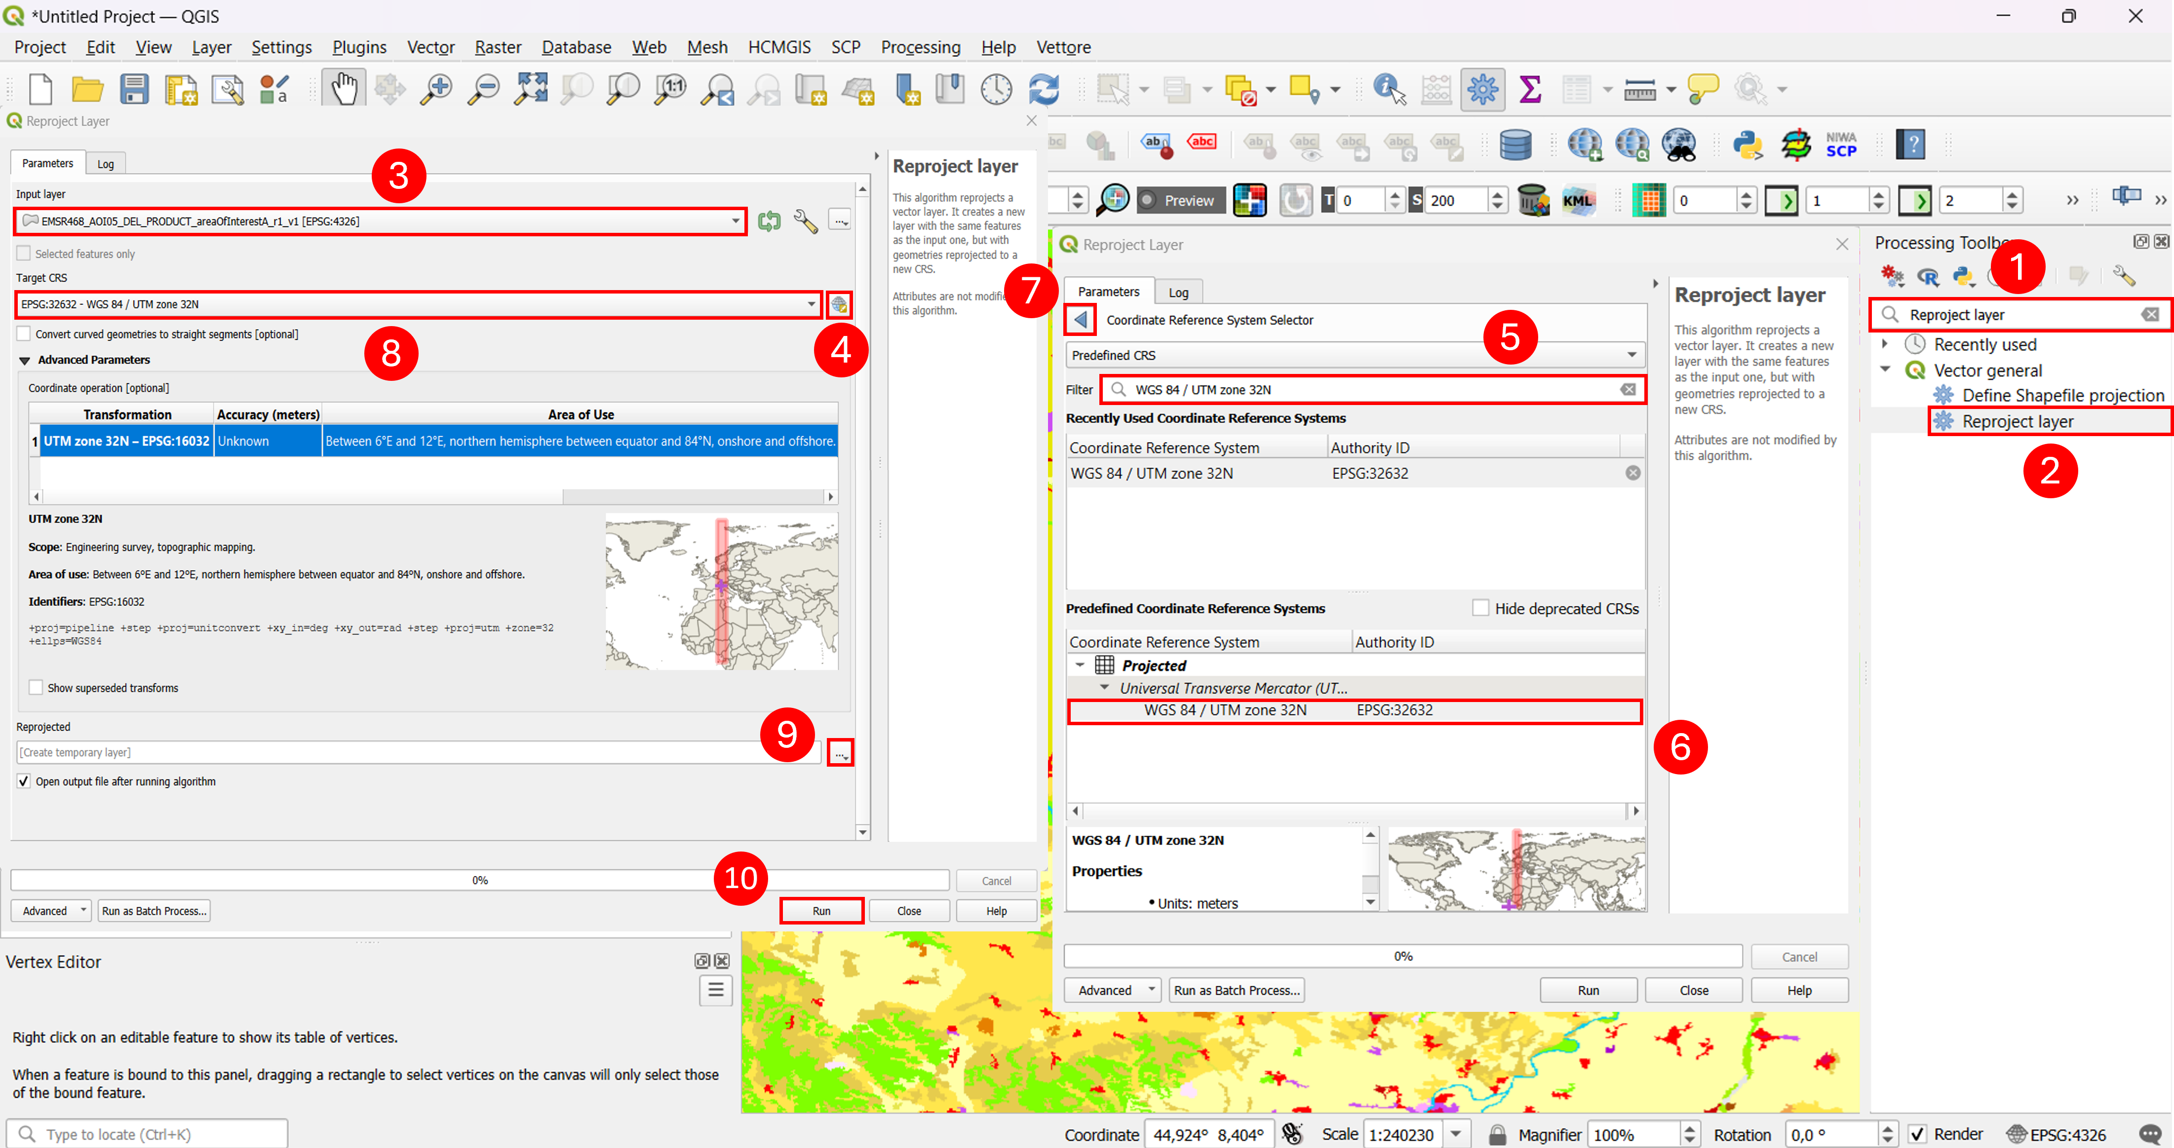
Task: Collapse the Vector general group
Action: 1885,370
